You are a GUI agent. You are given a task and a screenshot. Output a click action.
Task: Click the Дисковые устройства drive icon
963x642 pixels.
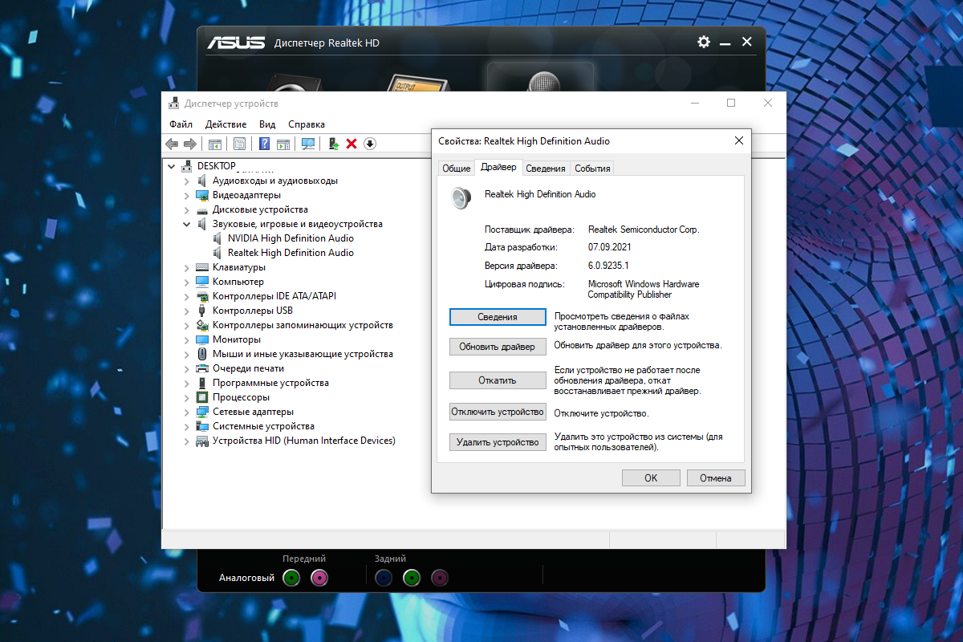pos(203,209)
